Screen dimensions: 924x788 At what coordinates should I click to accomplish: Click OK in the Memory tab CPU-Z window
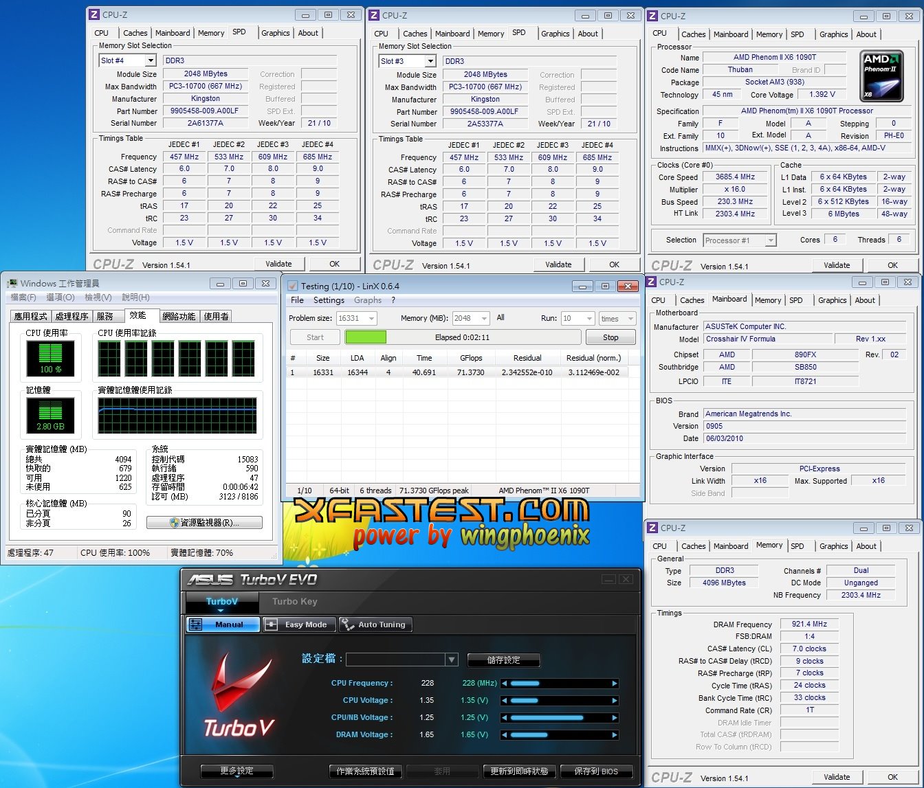pos(892,777)
